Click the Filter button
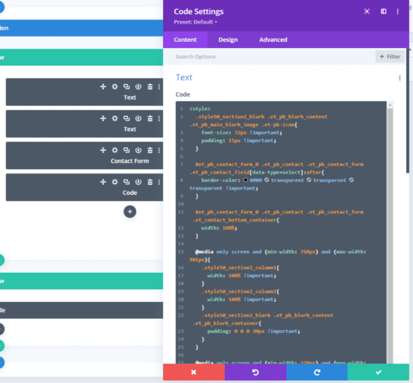Image resolution: width=413 pixels, height=383 pixels. click(x=390, y=57)
